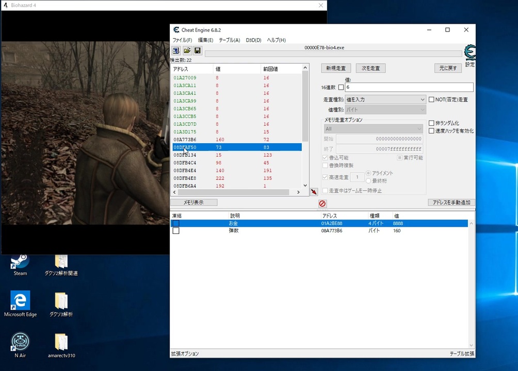Click the 終了 end address field

pyautogui.click(x=379, y=149)
